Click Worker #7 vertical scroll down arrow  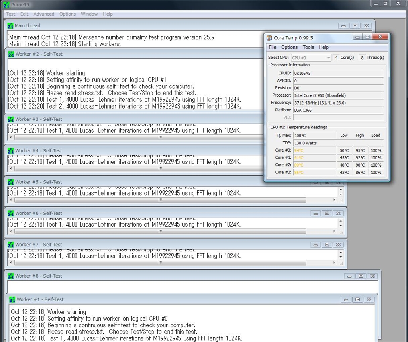[341, 257]
